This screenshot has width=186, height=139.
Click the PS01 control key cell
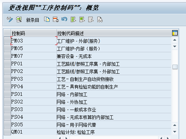[34, 94]
